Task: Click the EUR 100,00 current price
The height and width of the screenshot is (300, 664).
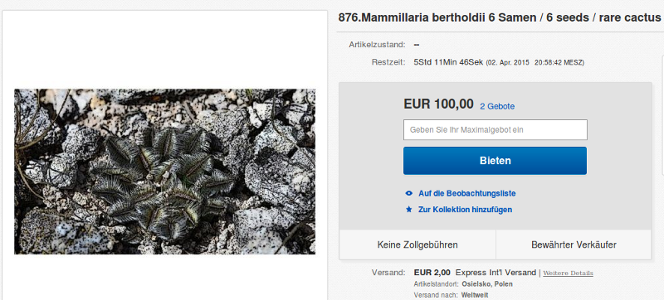Action: click(x=438, y=104)
